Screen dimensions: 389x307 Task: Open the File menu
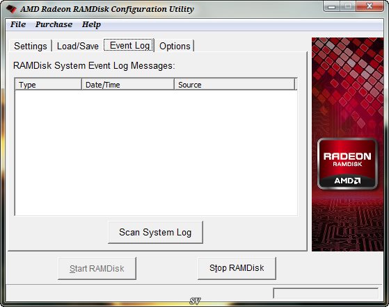pos(18,24)
